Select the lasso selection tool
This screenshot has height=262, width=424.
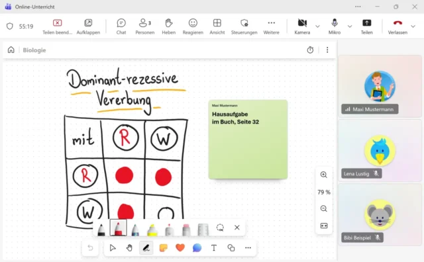220,228
